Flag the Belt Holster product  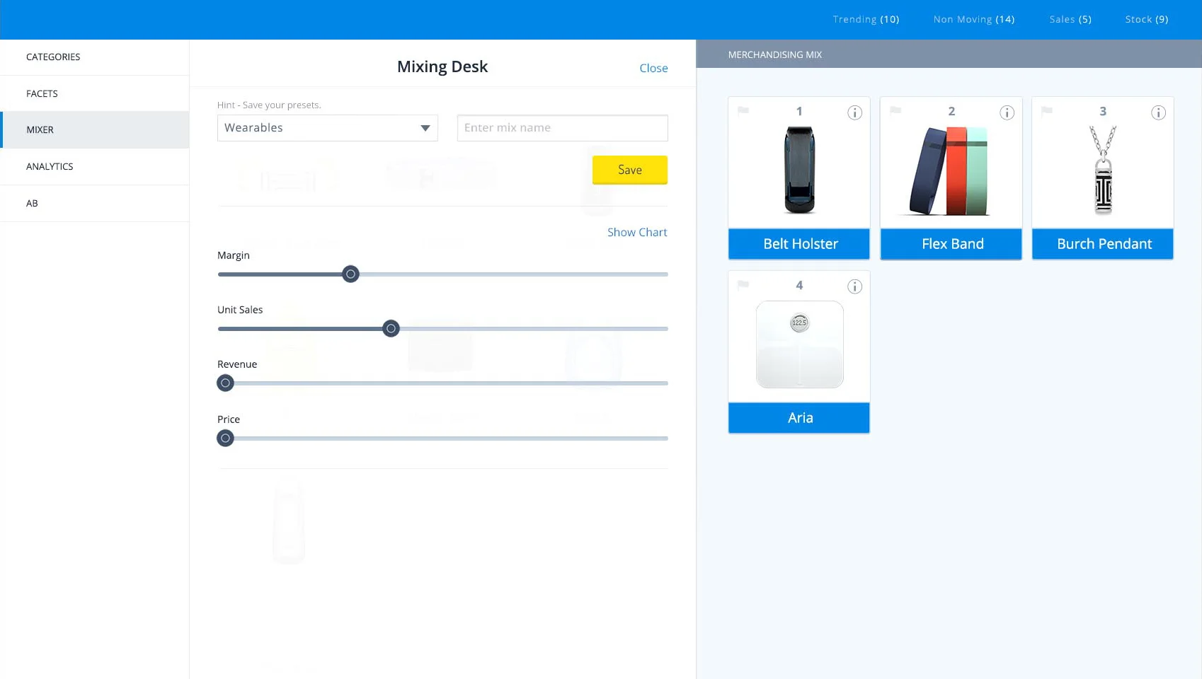click(x=743, y=110)
